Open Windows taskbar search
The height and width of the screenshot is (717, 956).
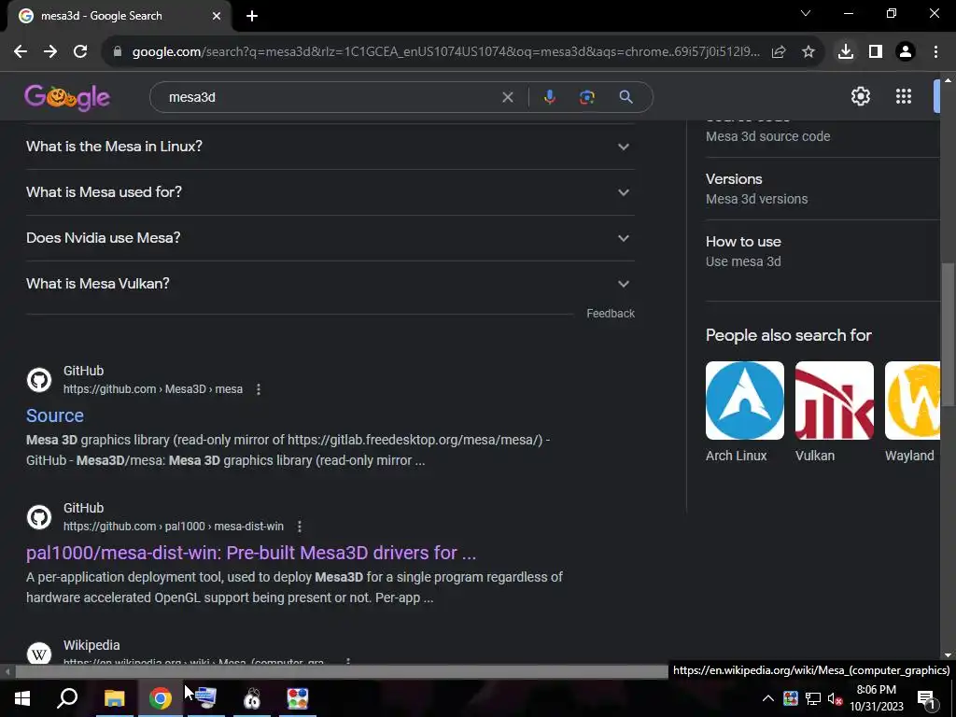click(x=67, y=698)
